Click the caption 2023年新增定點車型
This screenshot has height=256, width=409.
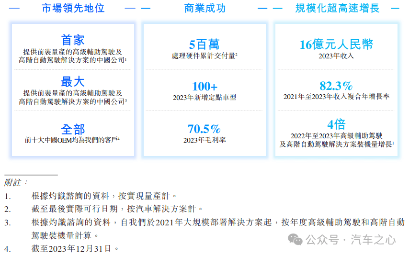pyautogui.click(x=204, y=98)
